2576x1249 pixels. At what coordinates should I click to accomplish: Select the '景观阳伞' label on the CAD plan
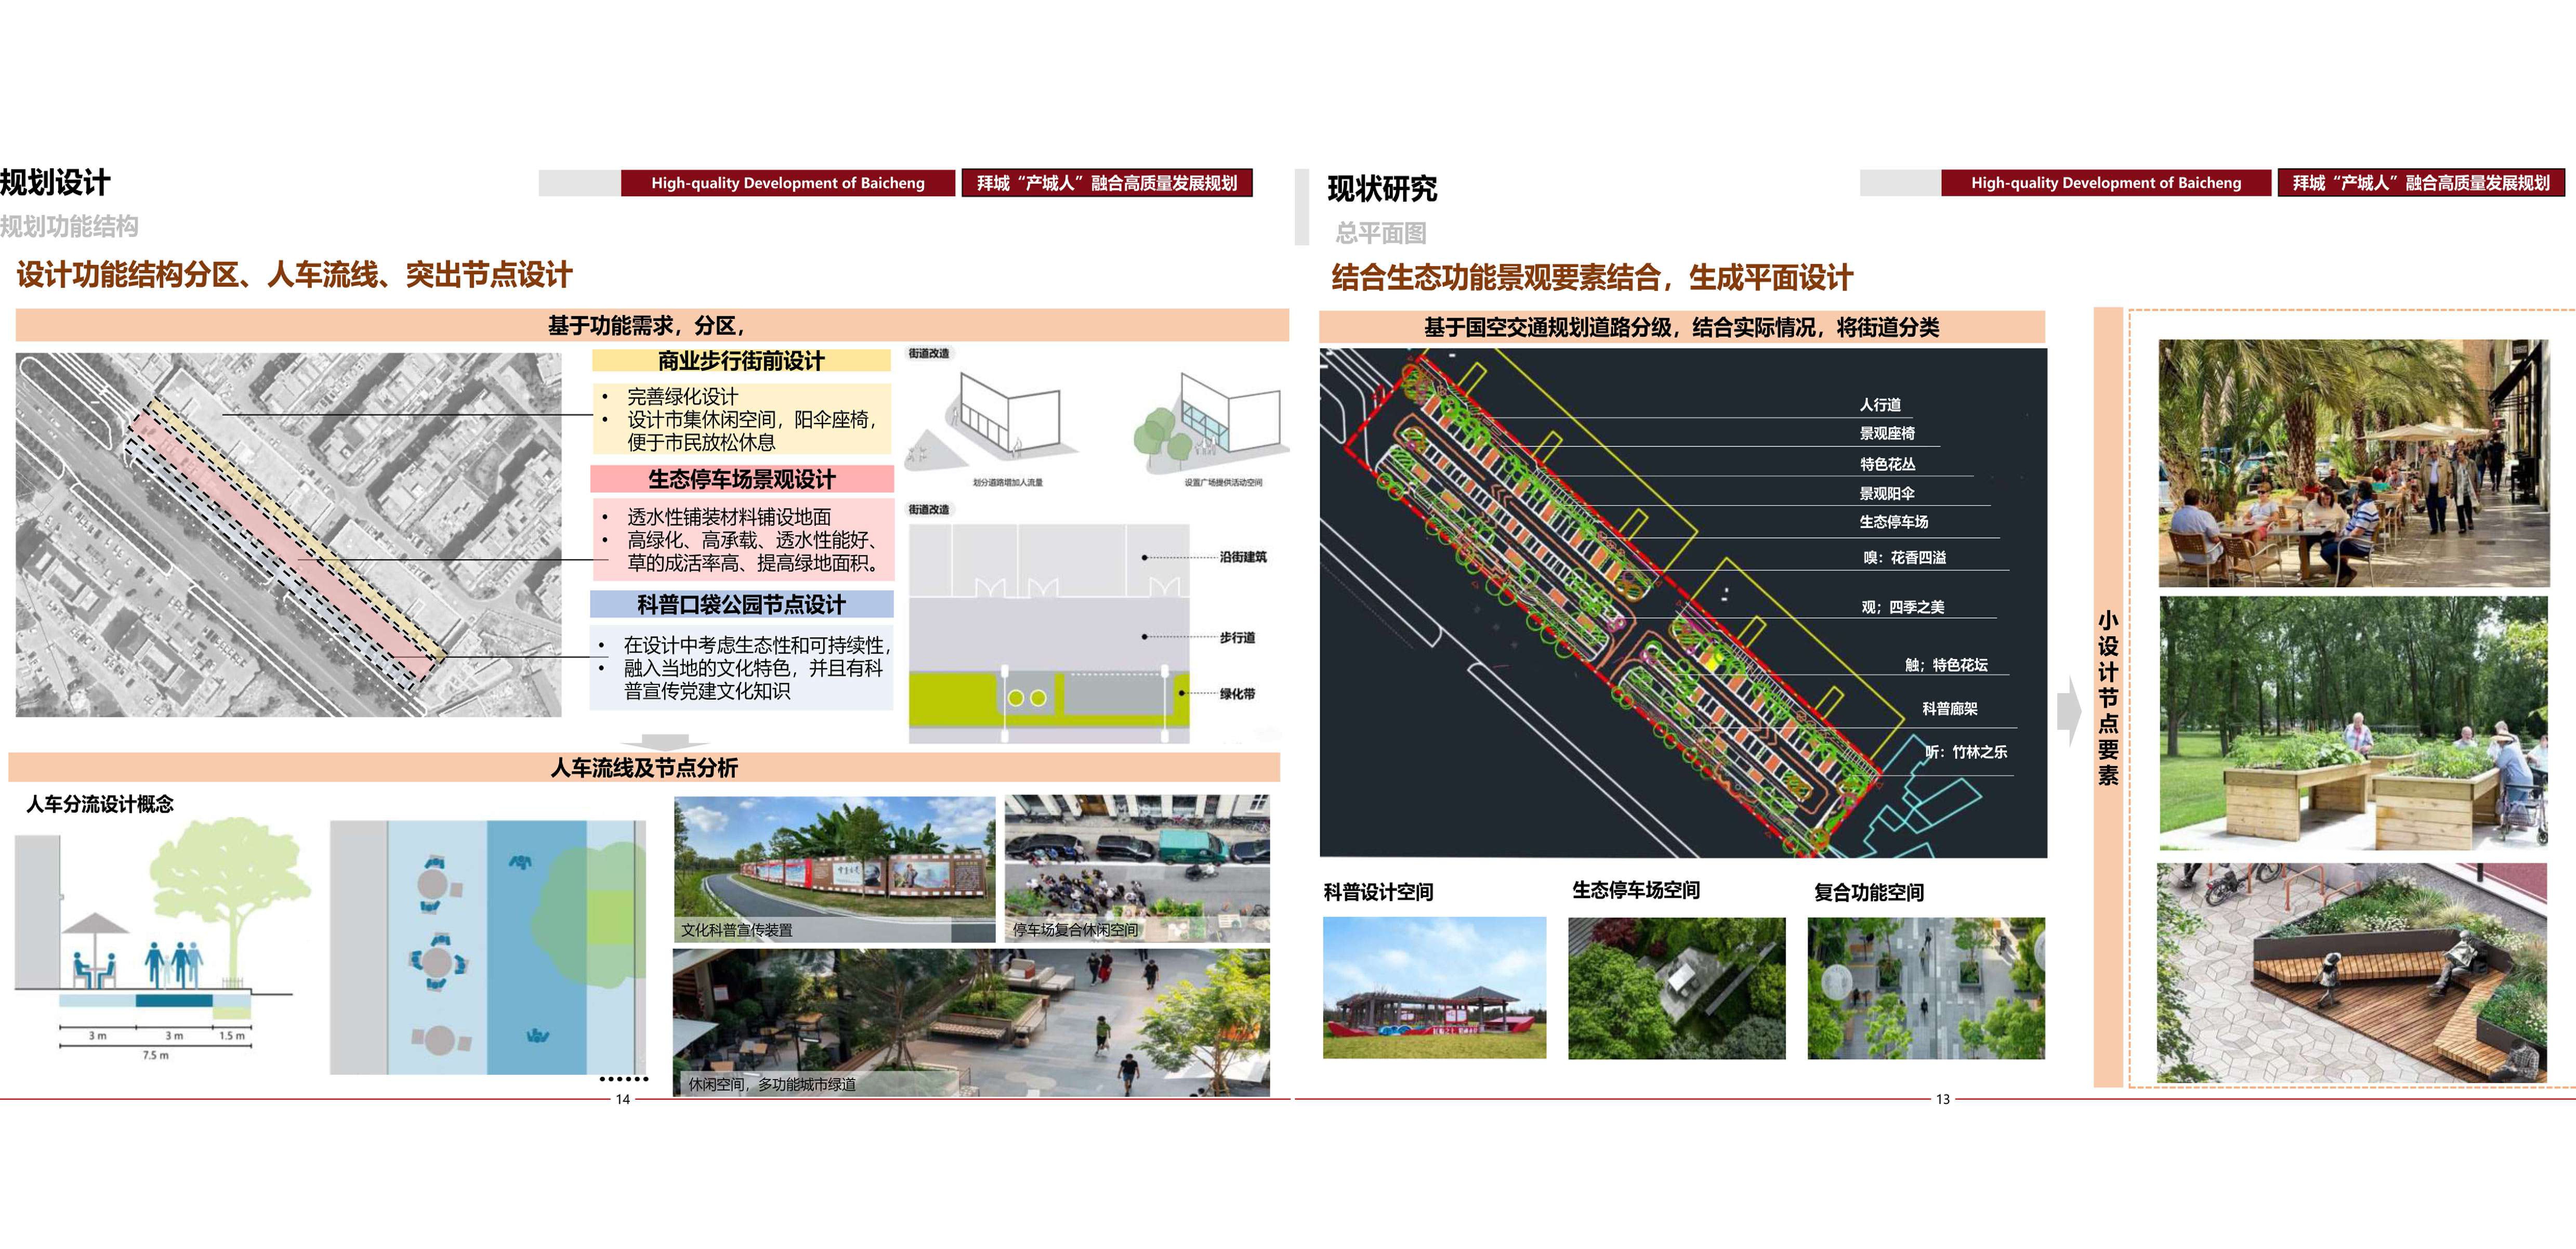pyautogui.click(x=1887, y=493)
